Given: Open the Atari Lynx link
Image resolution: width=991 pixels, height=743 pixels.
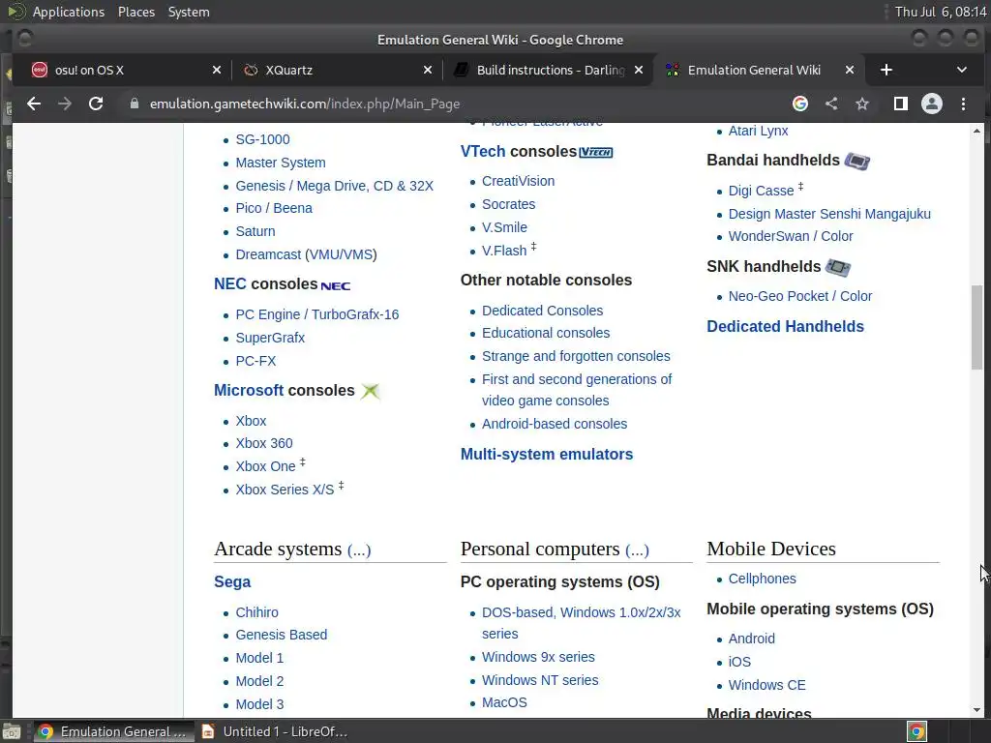Looking at the screenshot, I should [x=758, y=131].
